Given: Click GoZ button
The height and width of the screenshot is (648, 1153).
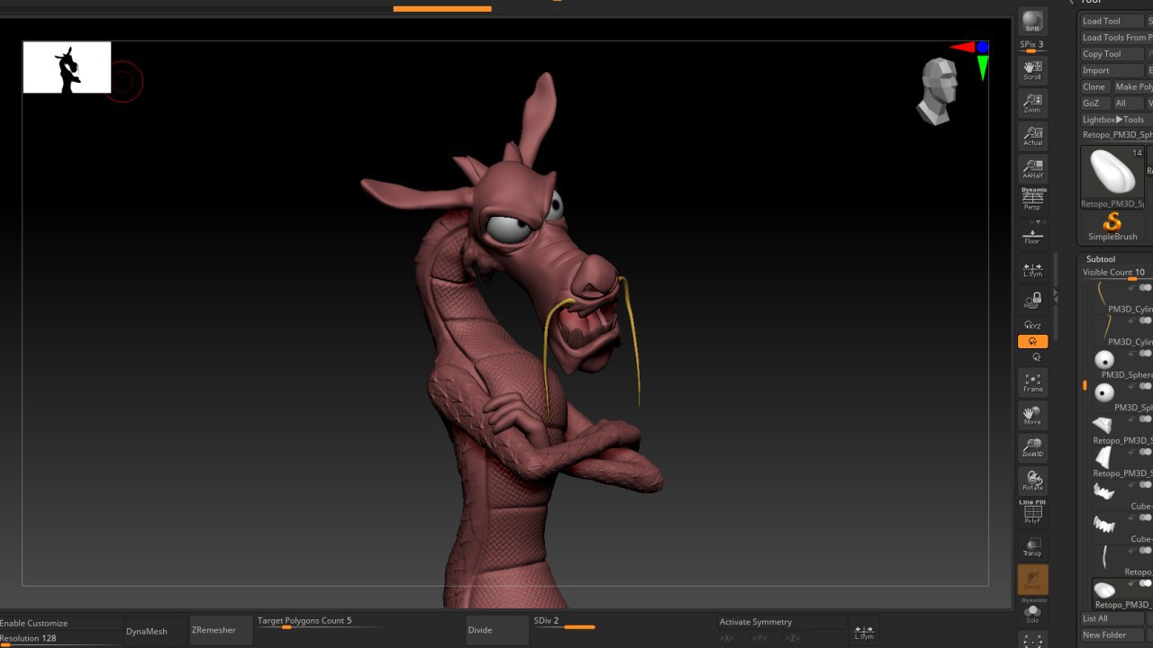Looking at the screenshot, I should (1094, 103).
